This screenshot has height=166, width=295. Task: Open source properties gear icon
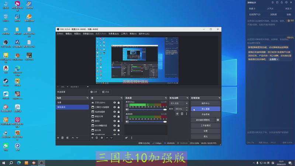(x=102, y=138)
